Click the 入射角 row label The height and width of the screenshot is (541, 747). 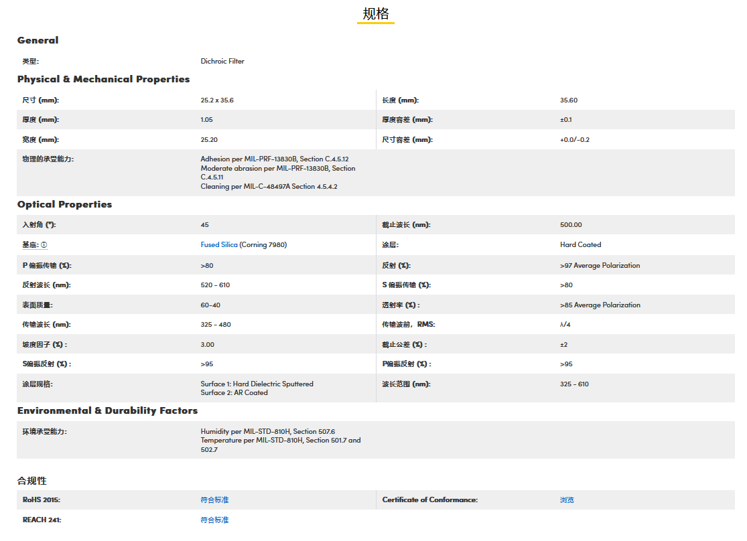point(40,225)
